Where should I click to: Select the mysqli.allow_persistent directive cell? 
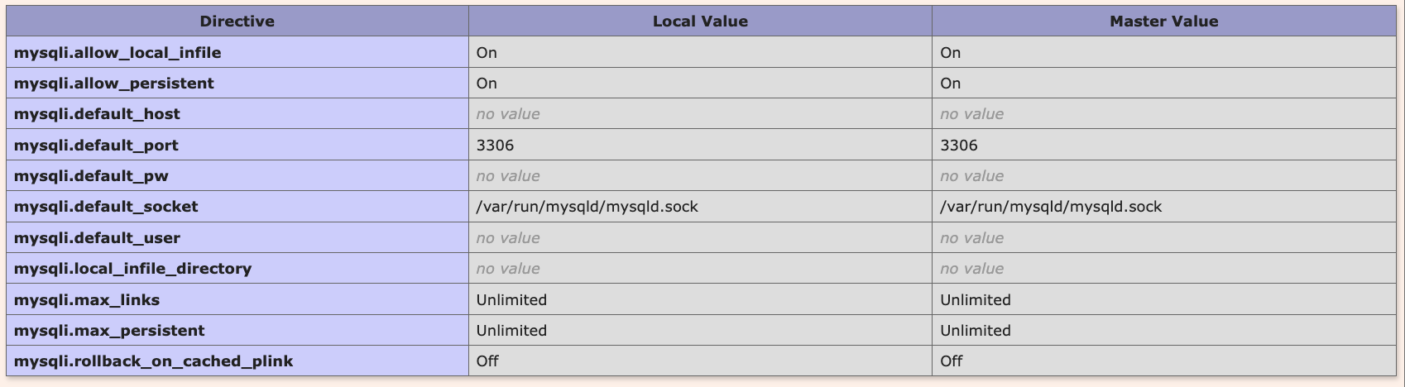pos(237,84)
